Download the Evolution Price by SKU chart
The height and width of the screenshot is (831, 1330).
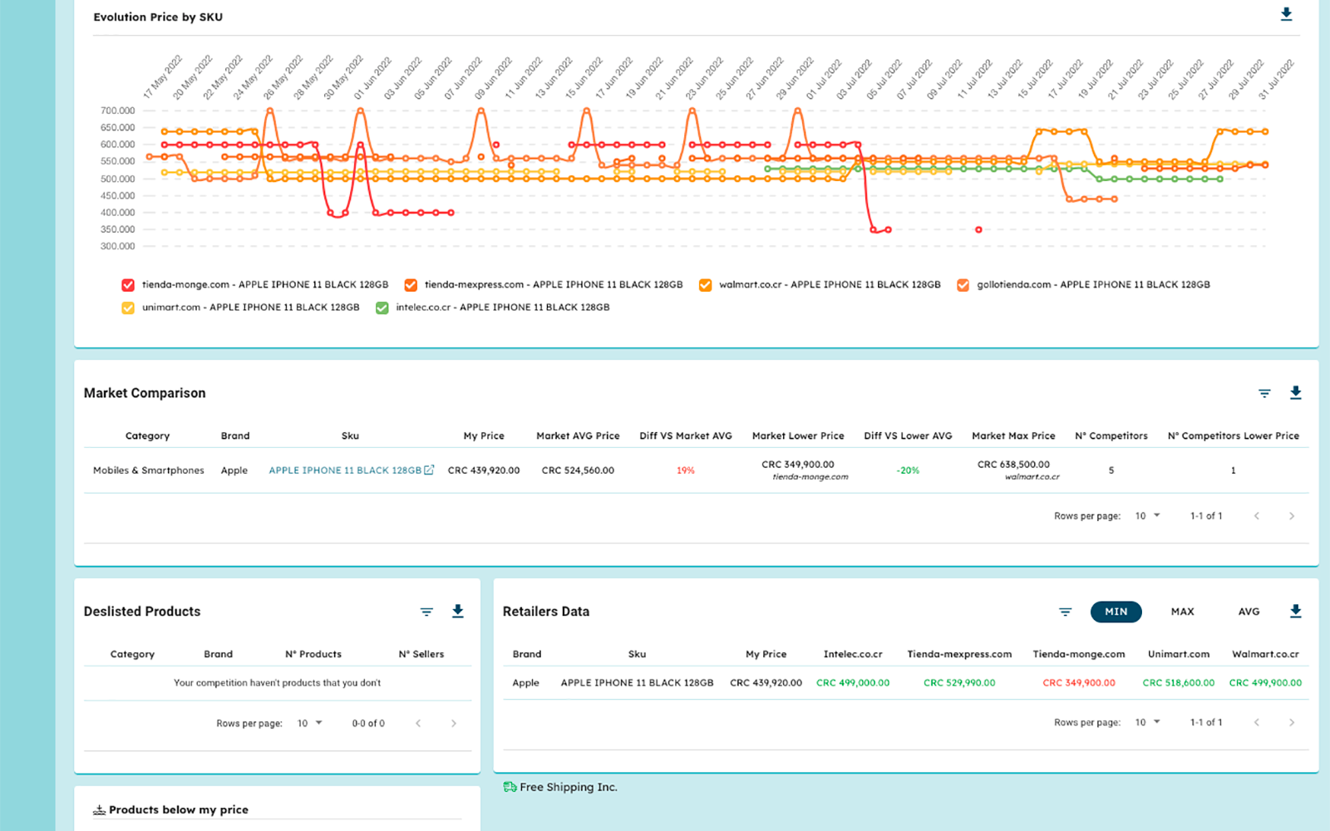[1286, 14]
